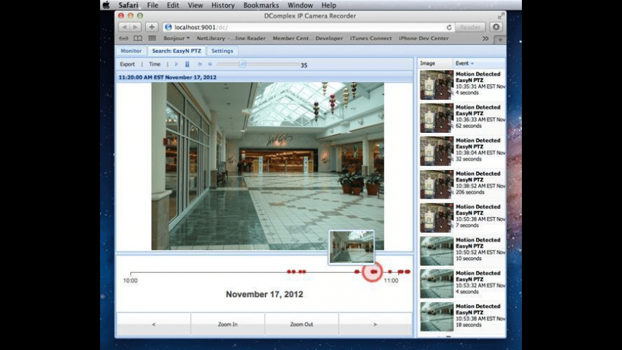Adjust the playback speed slider handle

[x=242, y=64]
